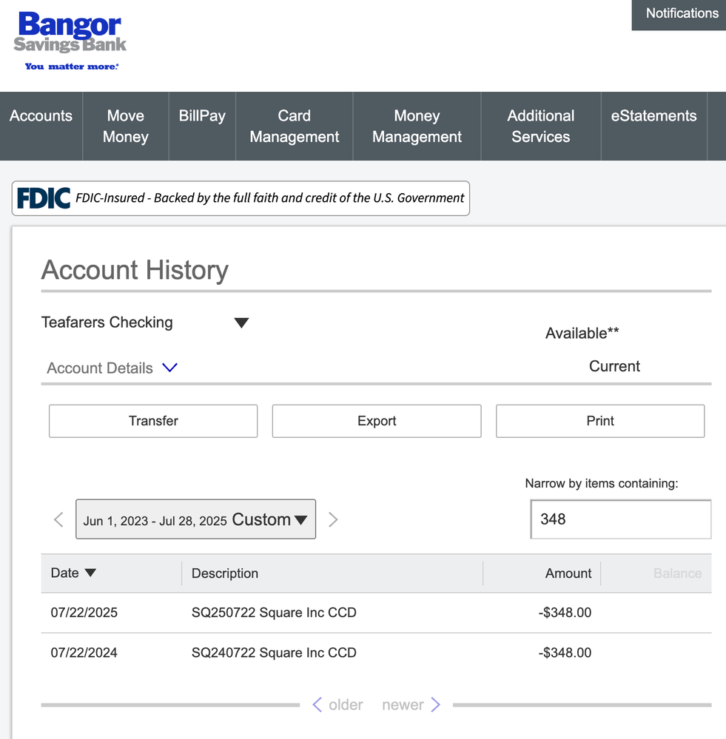Click the Bangor Savings Bank logo
The image size is (726, 739).
(x=70, y=40)
